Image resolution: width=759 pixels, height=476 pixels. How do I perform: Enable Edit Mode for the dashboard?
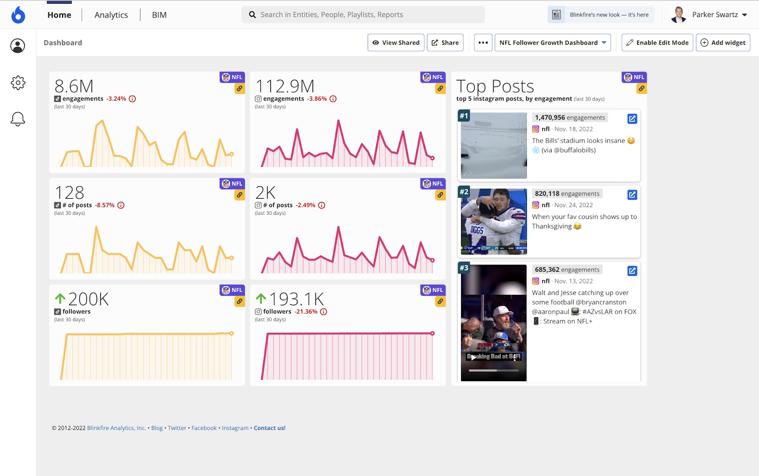657,43
